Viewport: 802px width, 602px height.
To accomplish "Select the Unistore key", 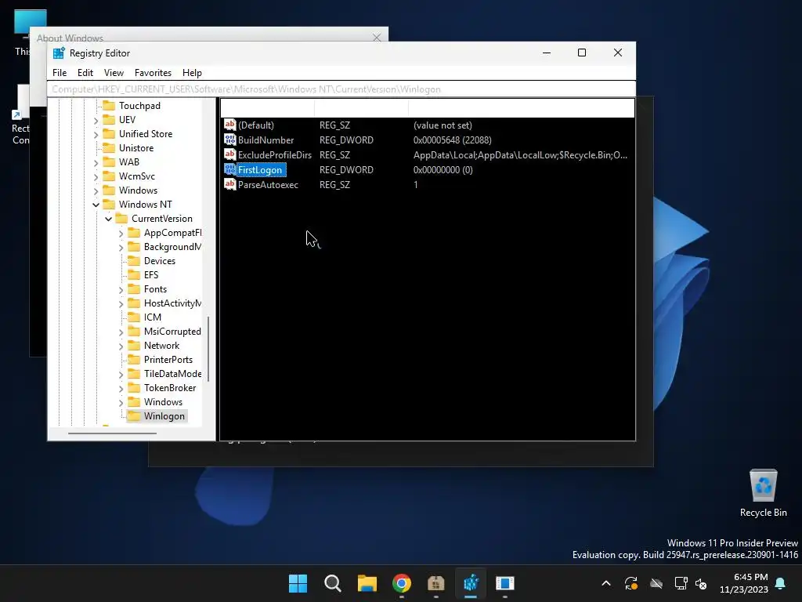I will tap(136, 148).
